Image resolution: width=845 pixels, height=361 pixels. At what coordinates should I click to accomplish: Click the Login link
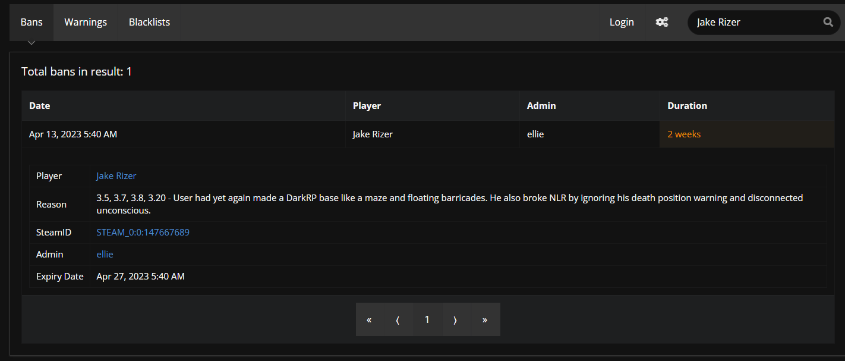pos(622,22)
